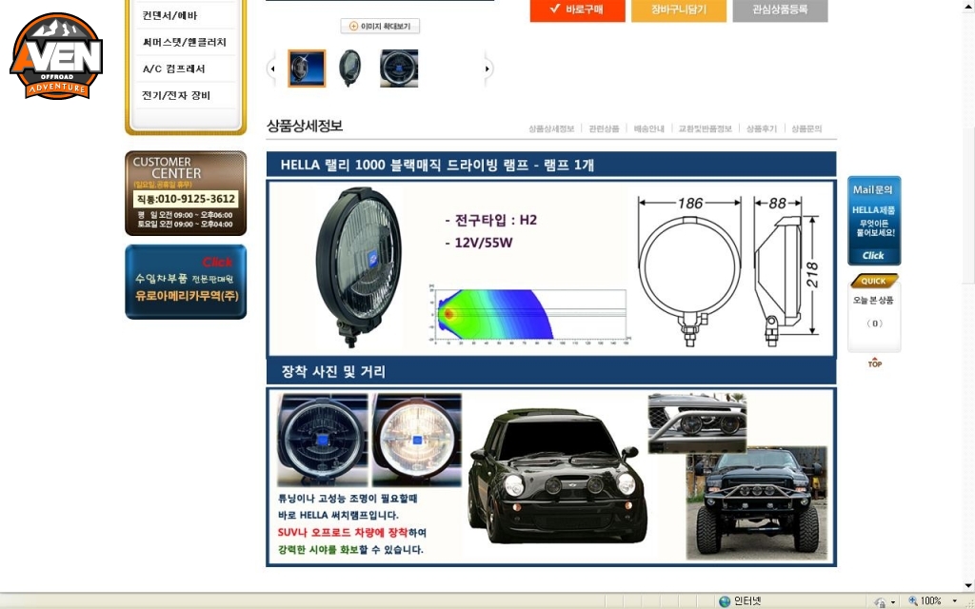Screen dimensions: 975x609
Task: Switch to the 관련상품 tab link
Action: click(604, 128)
